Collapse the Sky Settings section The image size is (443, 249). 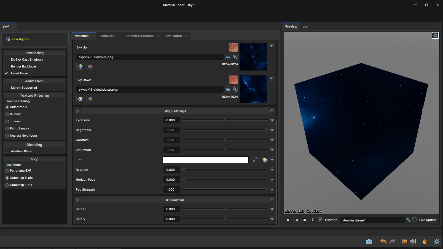[272, 111]
